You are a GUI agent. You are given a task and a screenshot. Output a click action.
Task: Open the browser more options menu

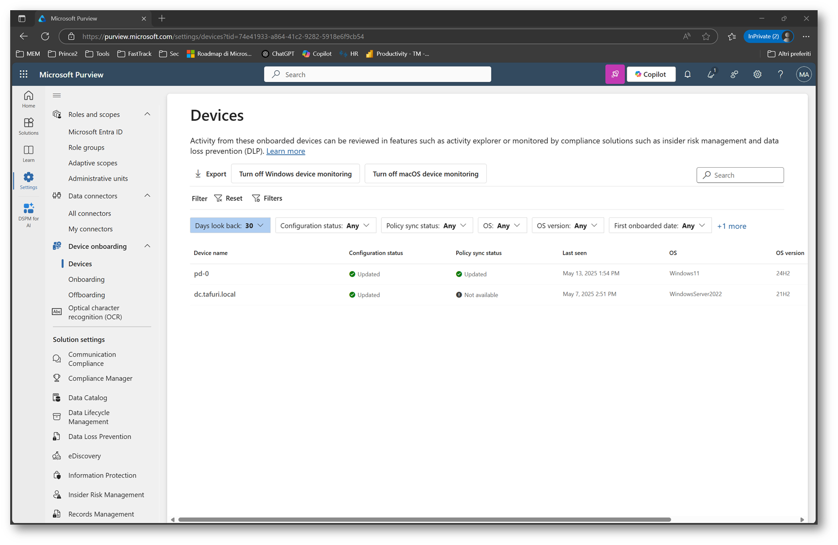[x=806, y=36]
